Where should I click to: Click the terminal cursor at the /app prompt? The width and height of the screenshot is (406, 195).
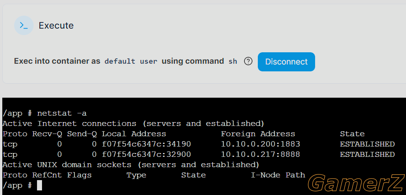pyautogui.click(x=39, y=185)
